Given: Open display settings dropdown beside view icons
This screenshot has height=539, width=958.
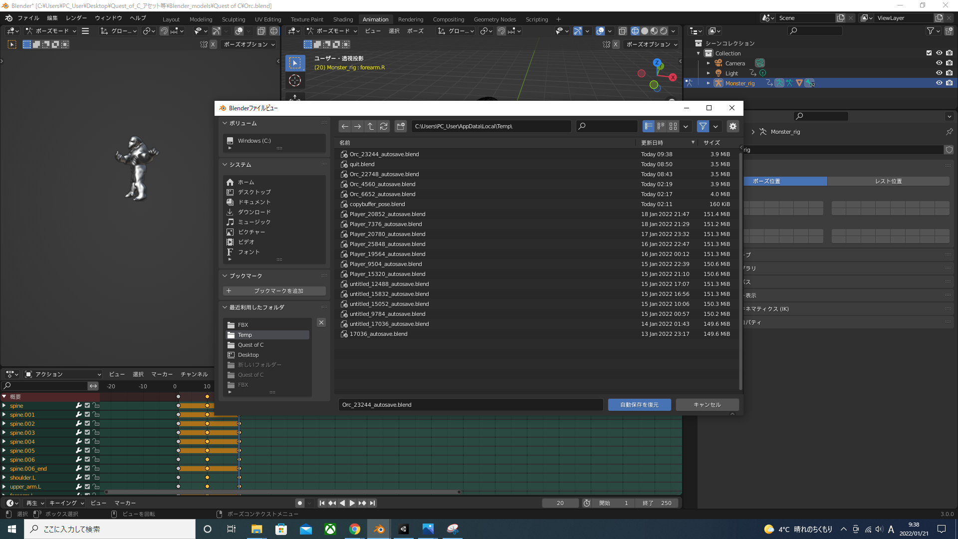Looking at the screenshot, I should click(686, 126).
